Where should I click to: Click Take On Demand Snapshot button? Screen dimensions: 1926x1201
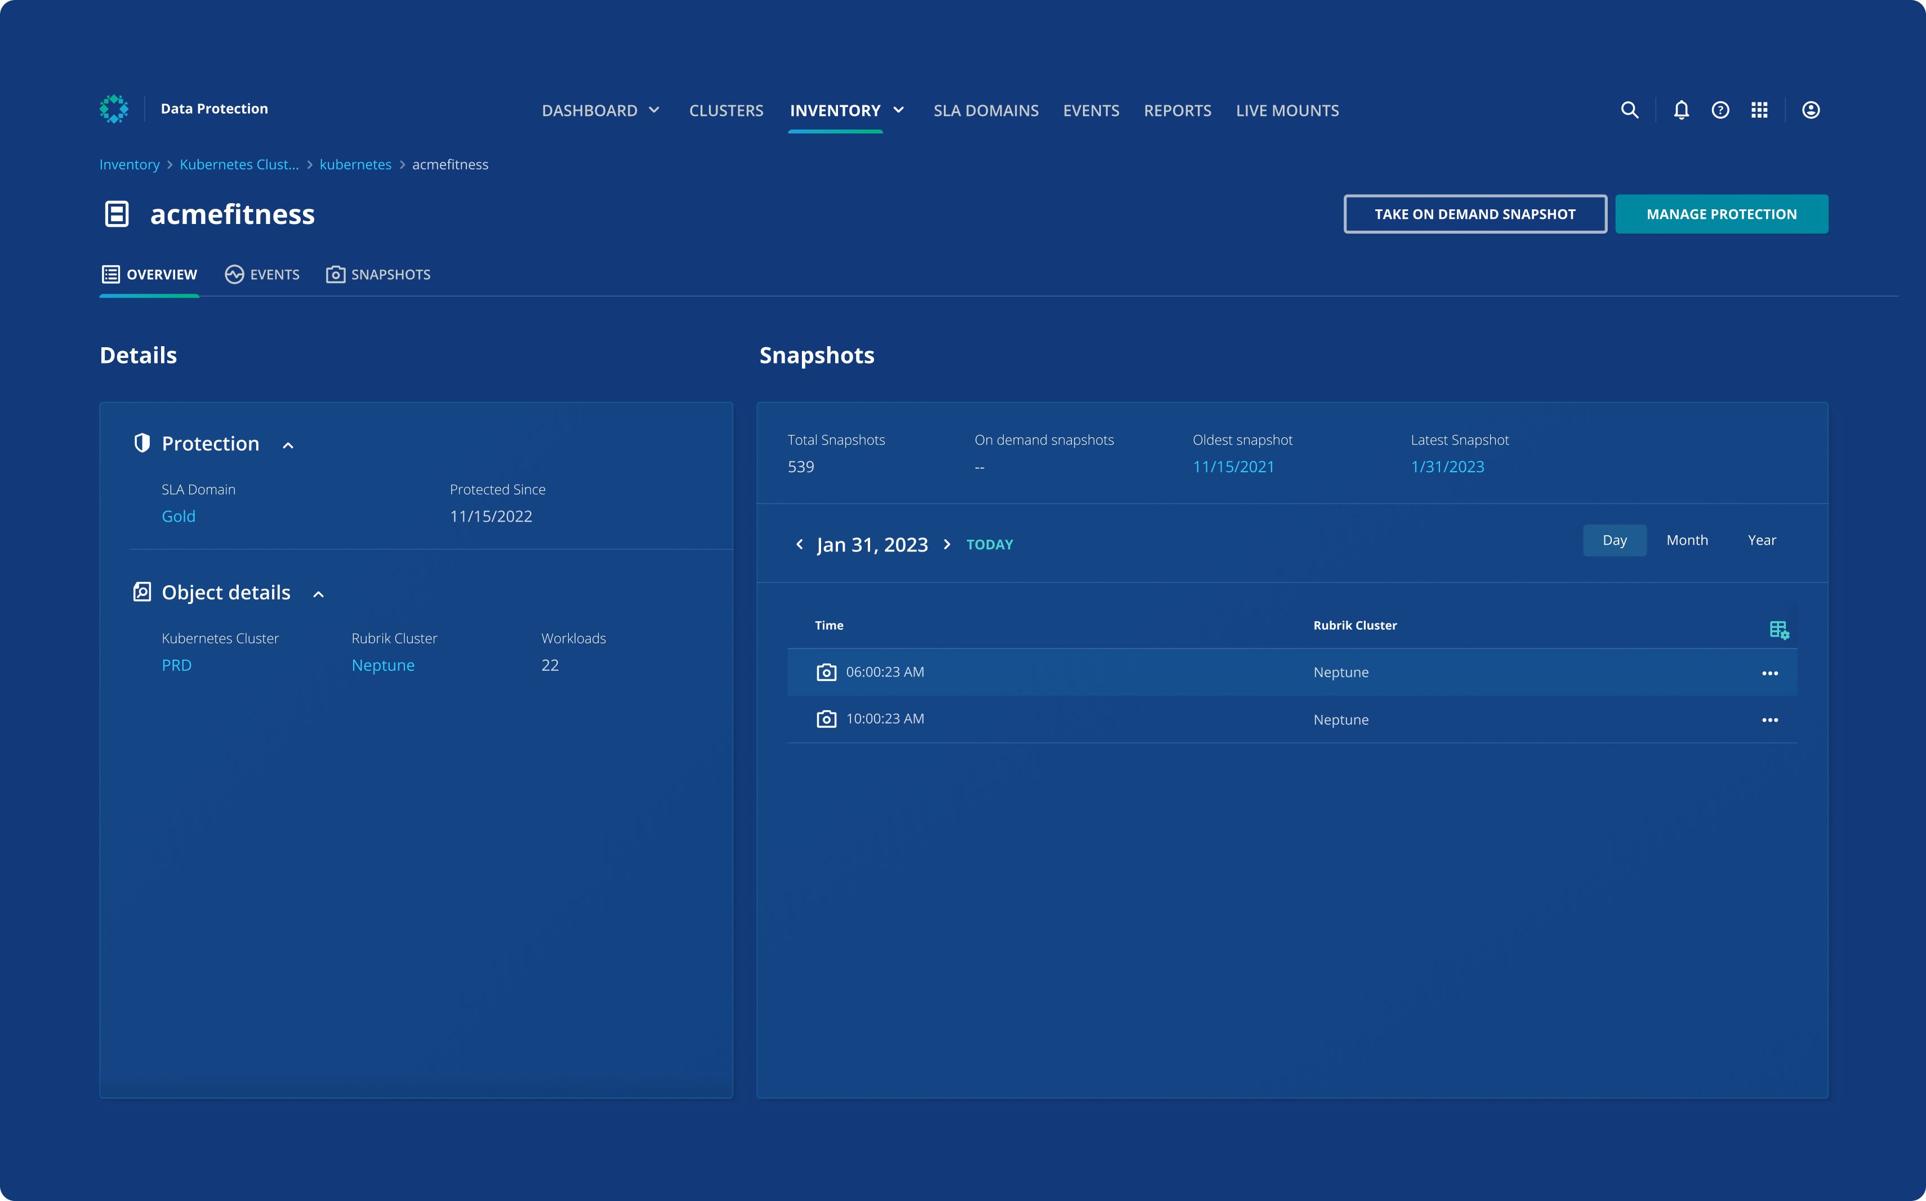(1475, 214)
